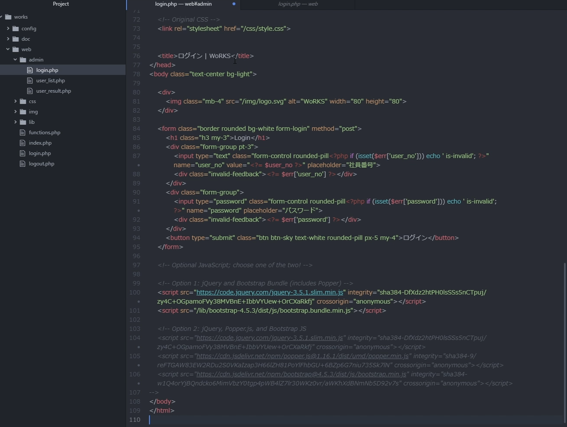The image size is (567, 427).
Task: Click the css folder icon
Action: click(x=23, y=101)
